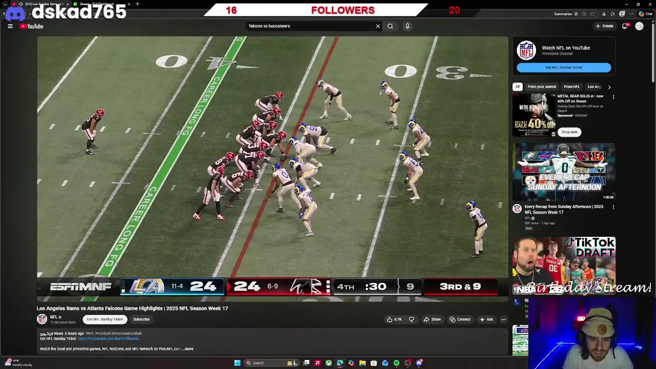This screenshot has height=369, width=656.
Task: Click Shop now on Konami ad
Action: [569, 132]
